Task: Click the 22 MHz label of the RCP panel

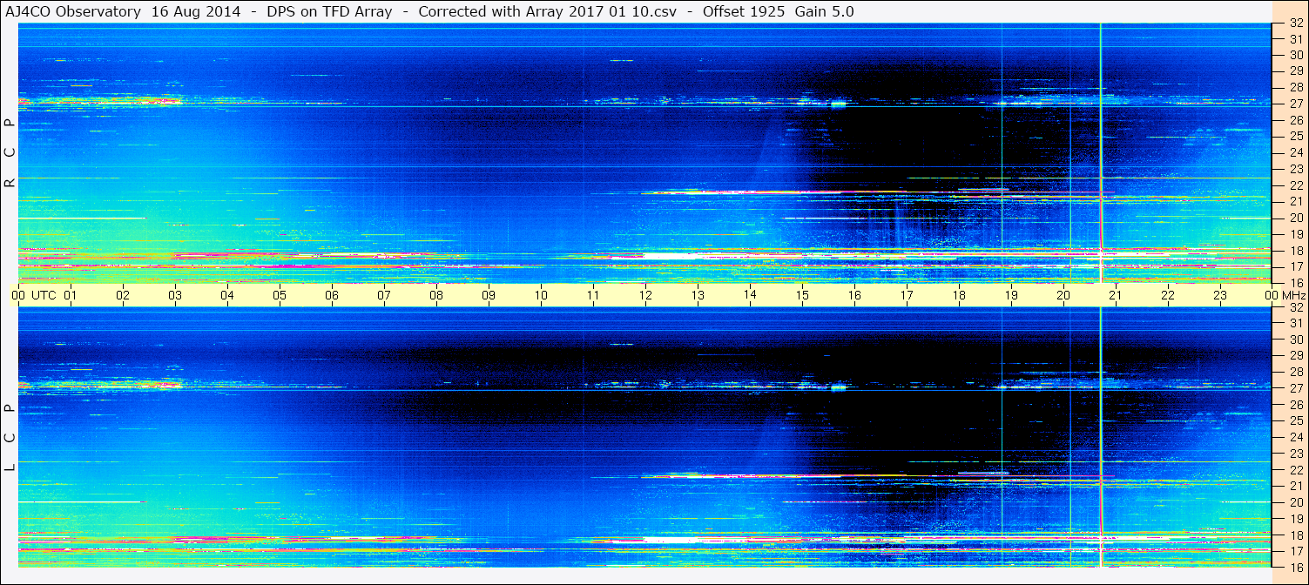Action: 1296,185
